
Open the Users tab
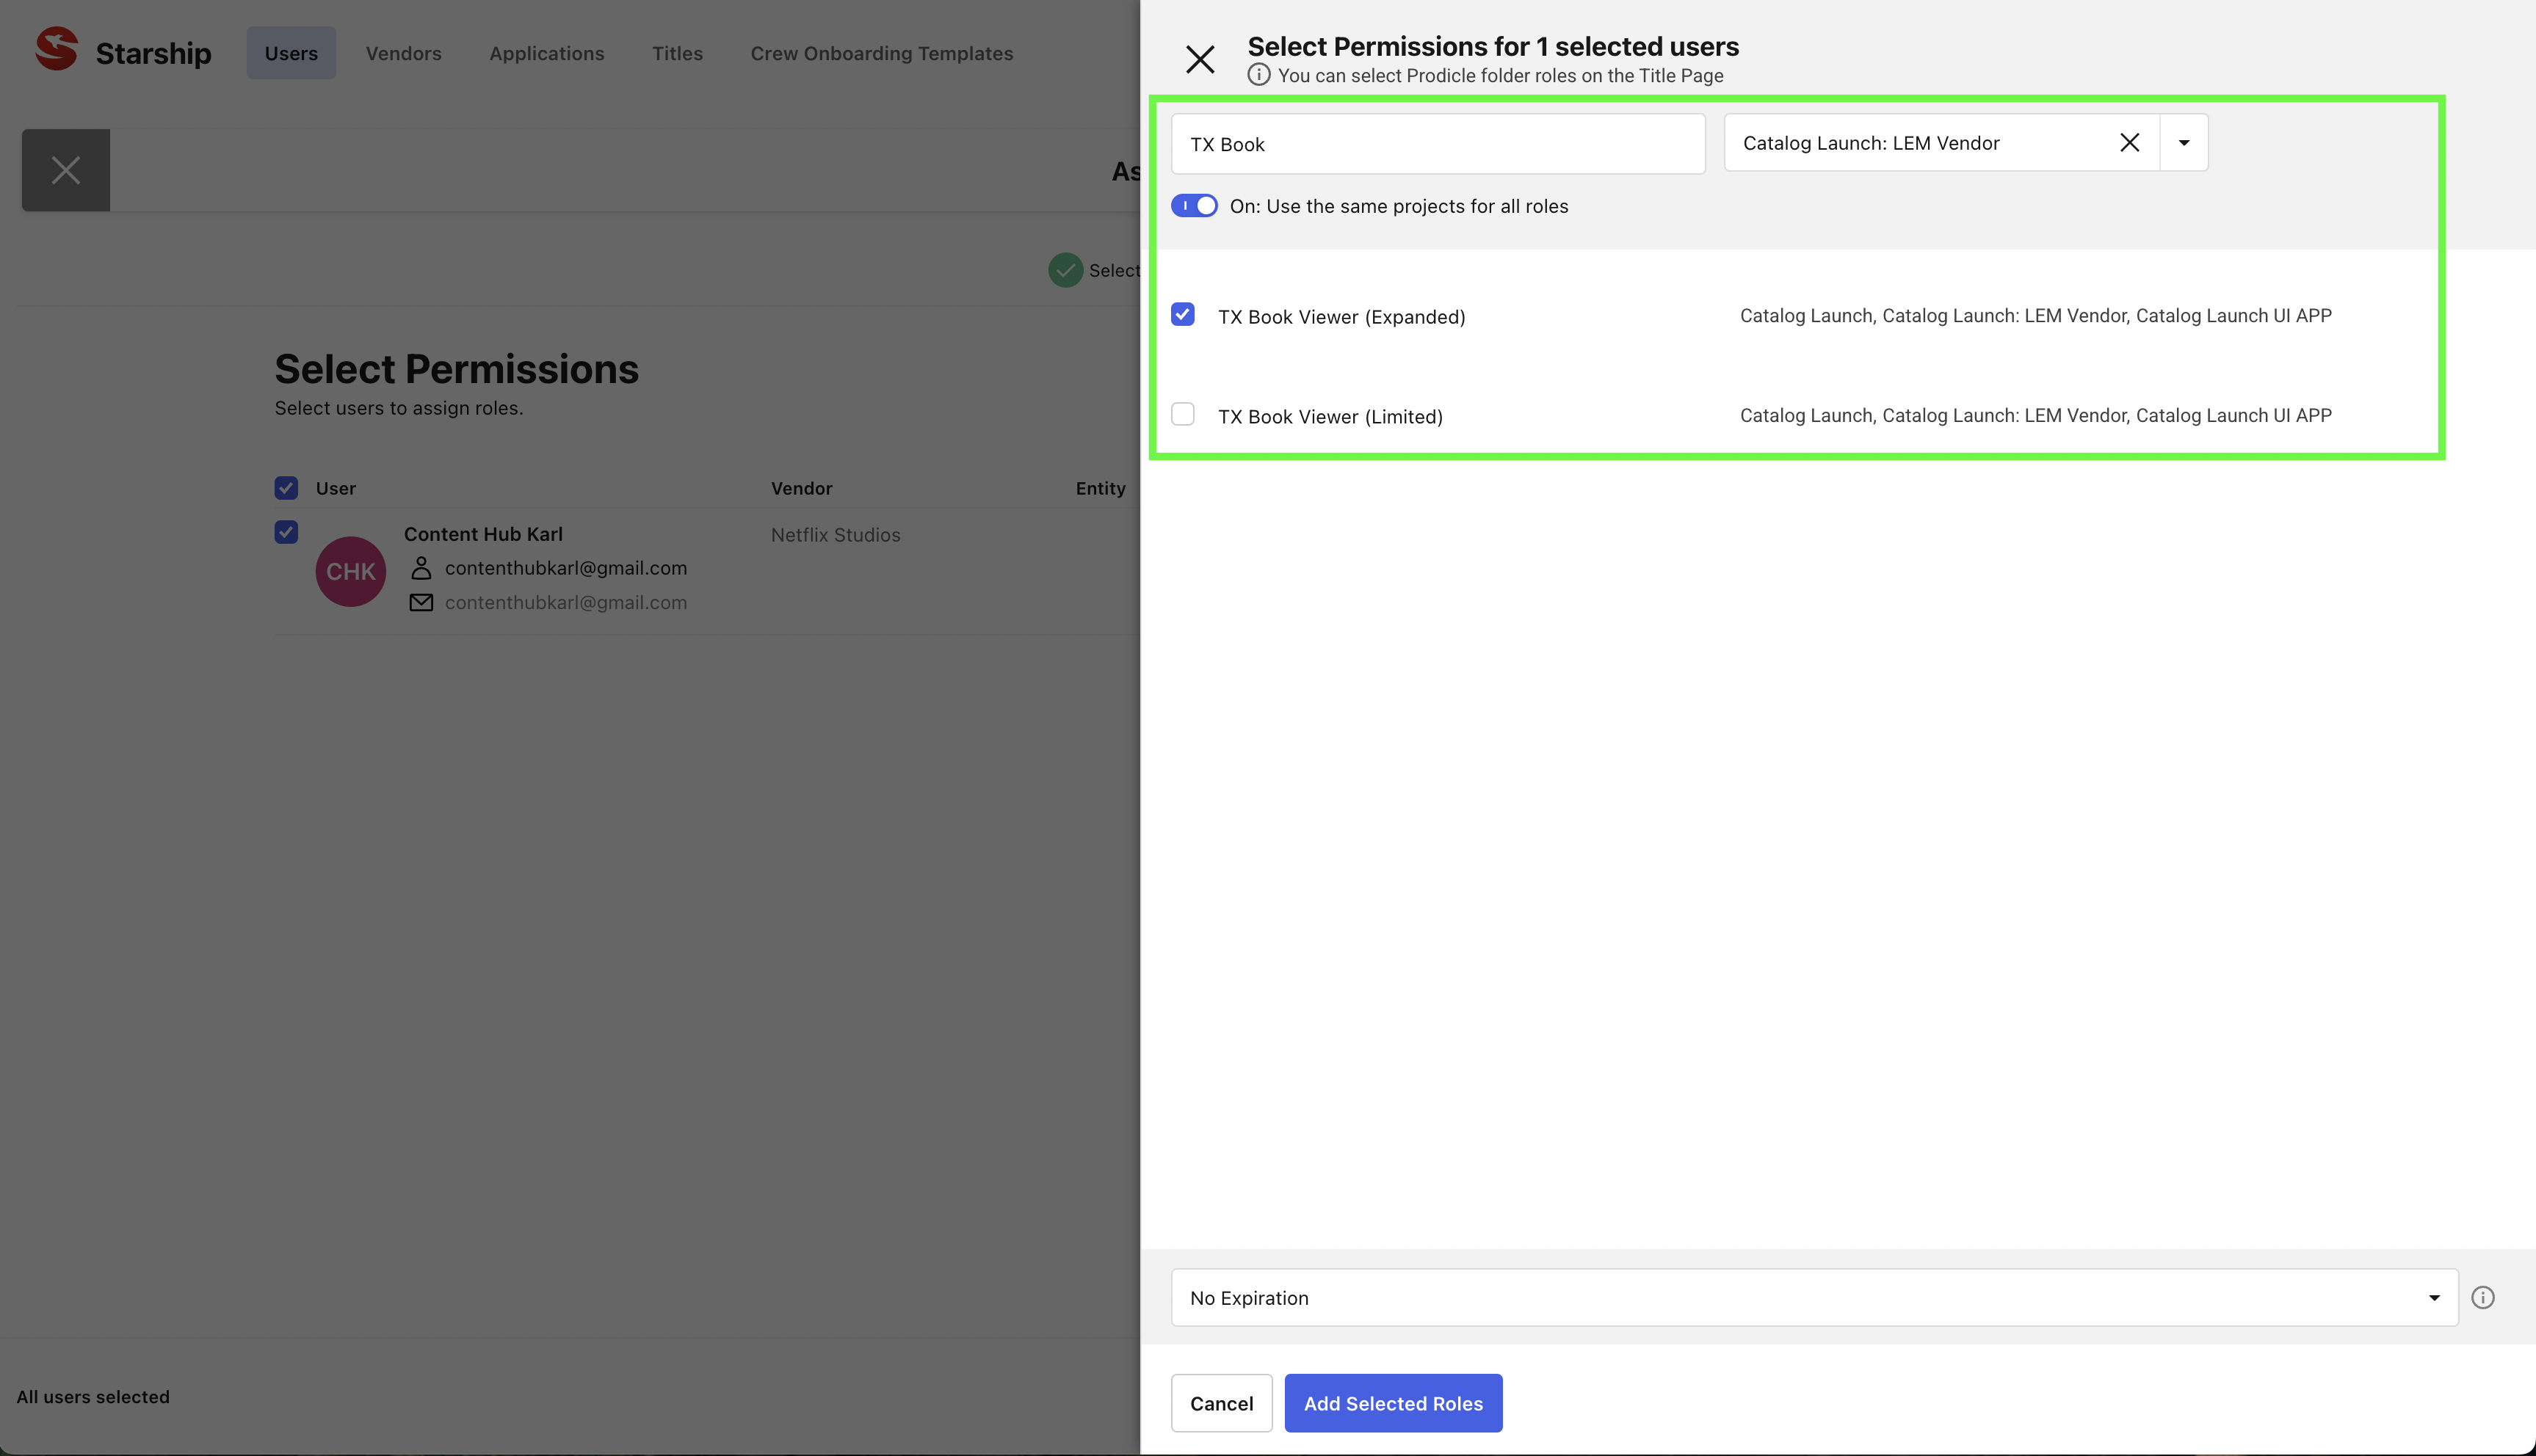(x=291, y=53)
